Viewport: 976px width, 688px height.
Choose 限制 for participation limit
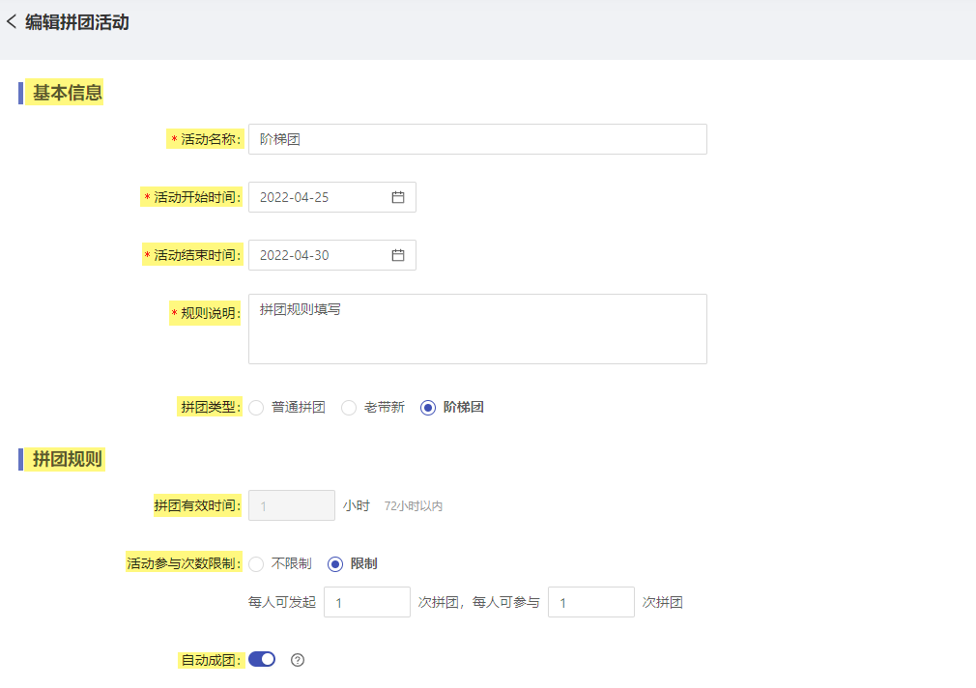tap(335, 564)
